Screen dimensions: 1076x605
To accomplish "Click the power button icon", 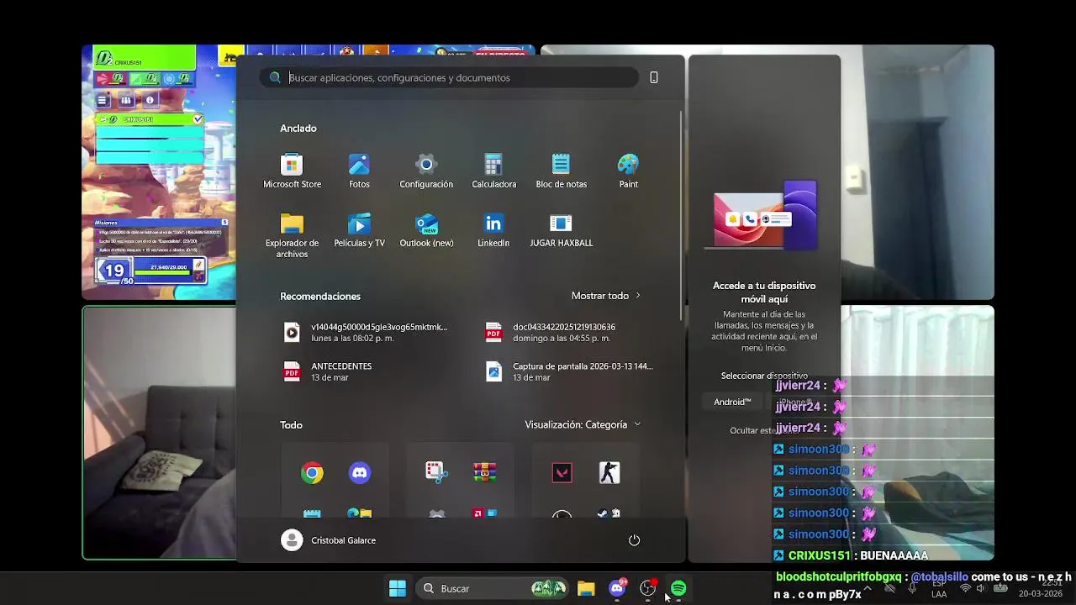I will 634,540.
